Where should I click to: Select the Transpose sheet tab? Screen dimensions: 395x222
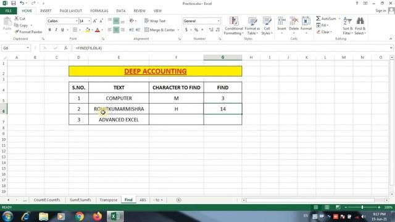109,200
